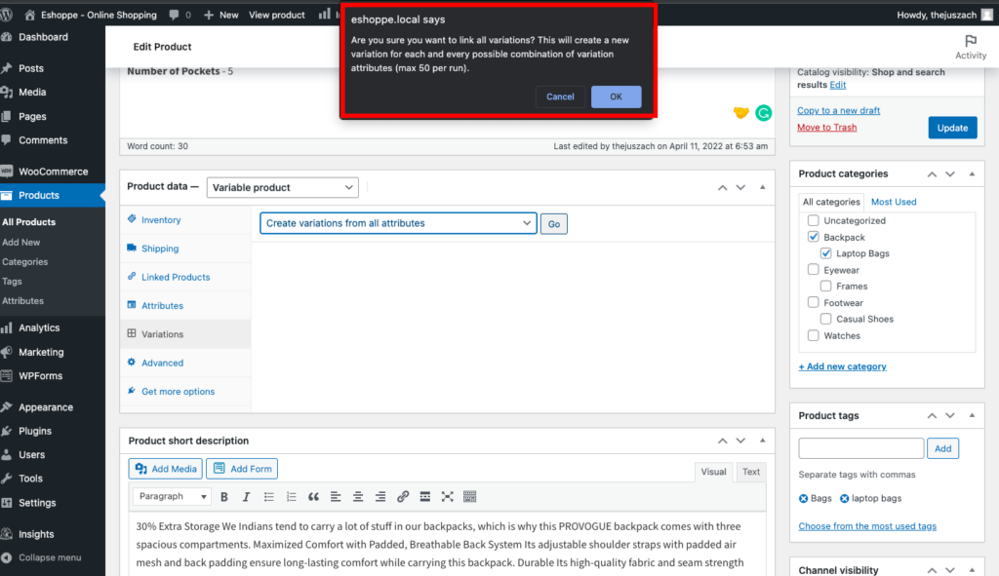Image resolution: width=999 pixels, height=576 pixels.
Task: Remove the laptop bags tag
Action: coord(844,498)
